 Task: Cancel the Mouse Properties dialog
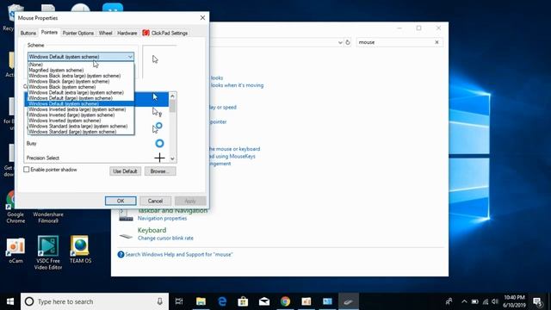(x=155, y=201)
